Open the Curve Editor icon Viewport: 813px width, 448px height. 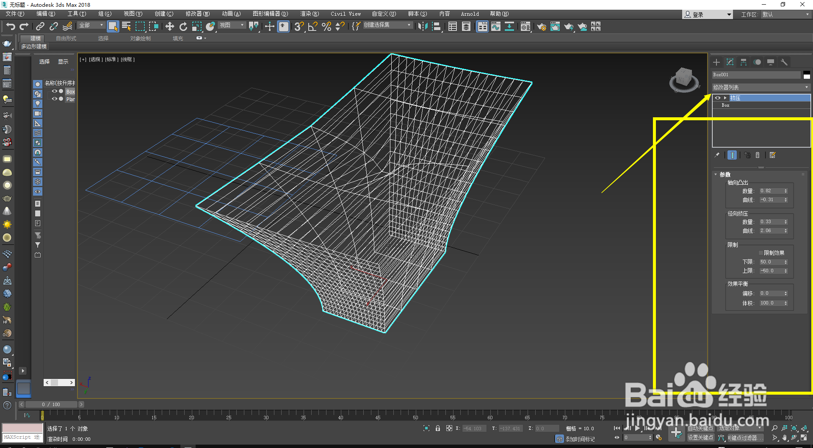point(495,27)
